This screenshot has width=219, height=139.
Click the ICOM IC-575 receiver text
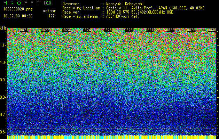click(x=140, y=12)
